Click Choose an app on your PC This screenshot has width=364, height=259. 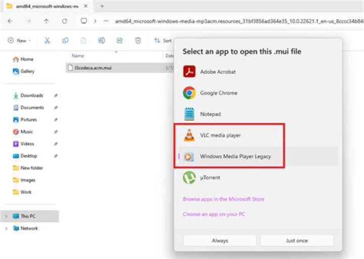(x=214, y=214)
